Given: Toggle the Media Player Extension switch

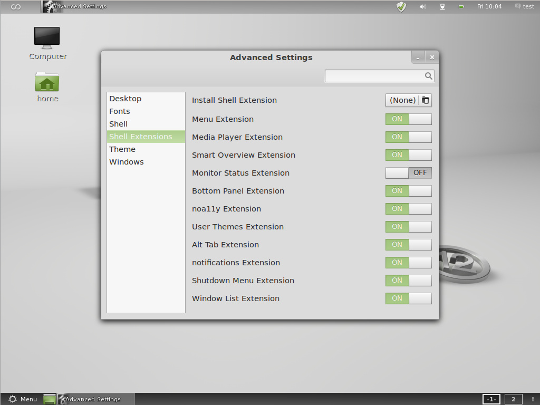Looking at the screenshot, I should point(409,137).
